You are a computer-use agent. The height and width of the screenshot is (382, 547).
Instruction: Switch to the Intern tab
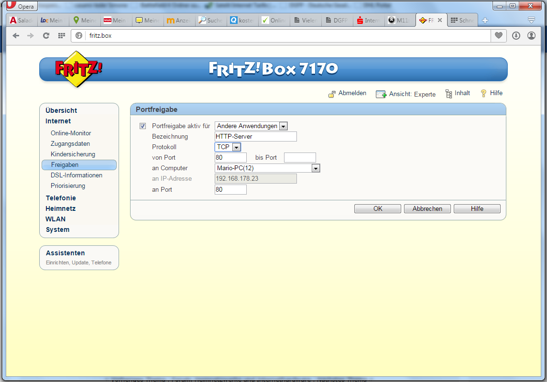tap(369, 20)
